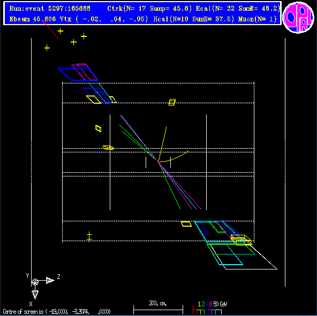
Task: Click the small yellow block below the lower dashed line
Action: [186, 224]
